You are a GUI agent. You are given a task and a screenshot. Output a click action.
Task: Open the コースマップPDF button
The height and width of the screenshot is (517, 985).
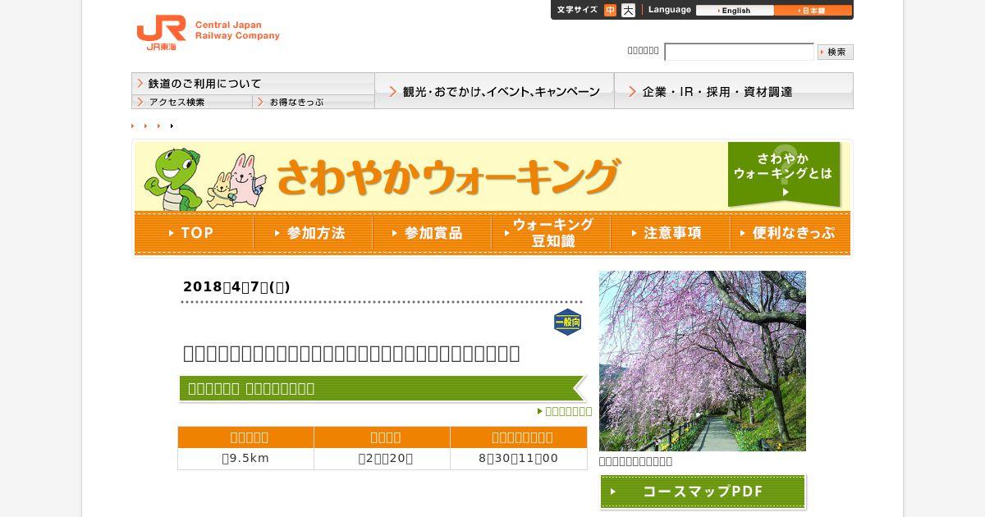703,492
